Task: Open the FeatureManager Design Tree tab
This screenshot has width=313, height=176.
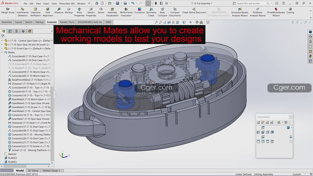Action: pos(4,31)
